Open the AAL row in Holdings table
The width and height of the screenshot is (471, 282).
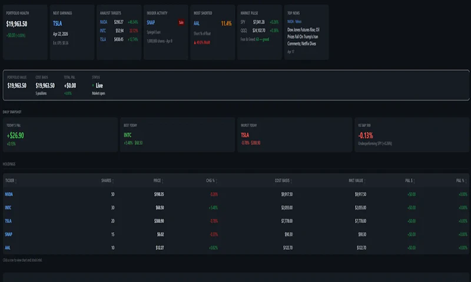coord(236,248)
